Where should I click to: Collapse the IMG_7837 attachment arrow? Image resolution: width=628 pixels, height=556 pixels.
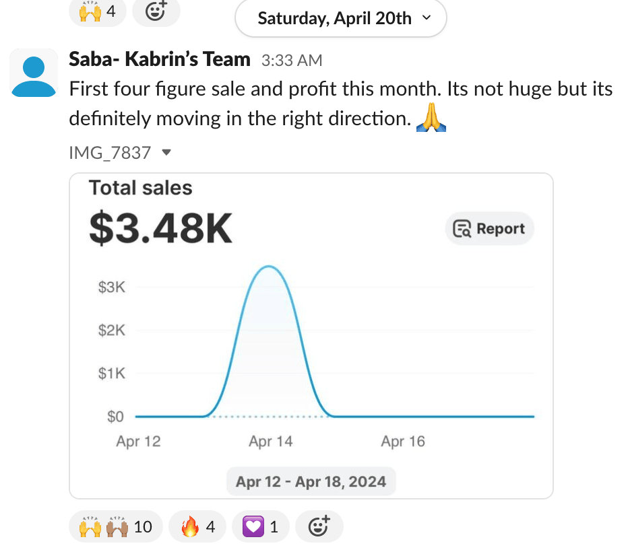pyautogui.click(x=167, y=153)
